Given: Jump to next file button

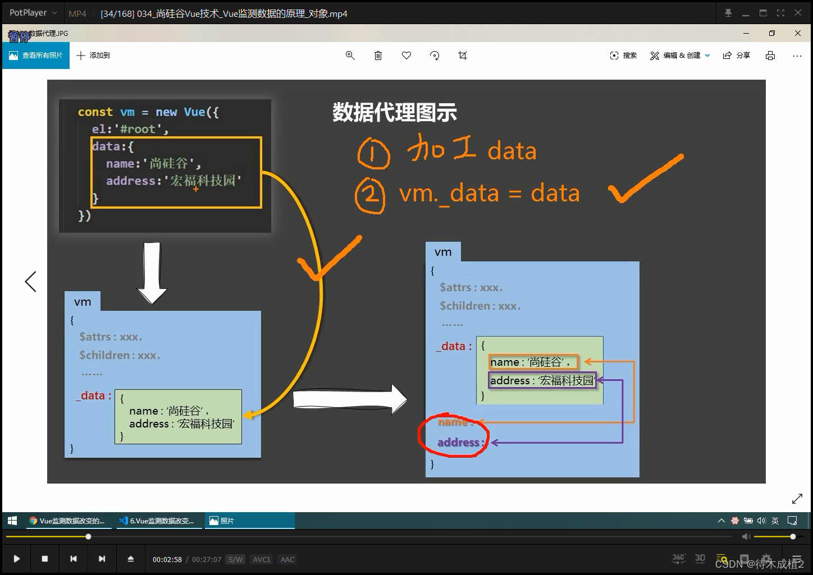Looking at the screenshot, I should [x=102, y=559].
